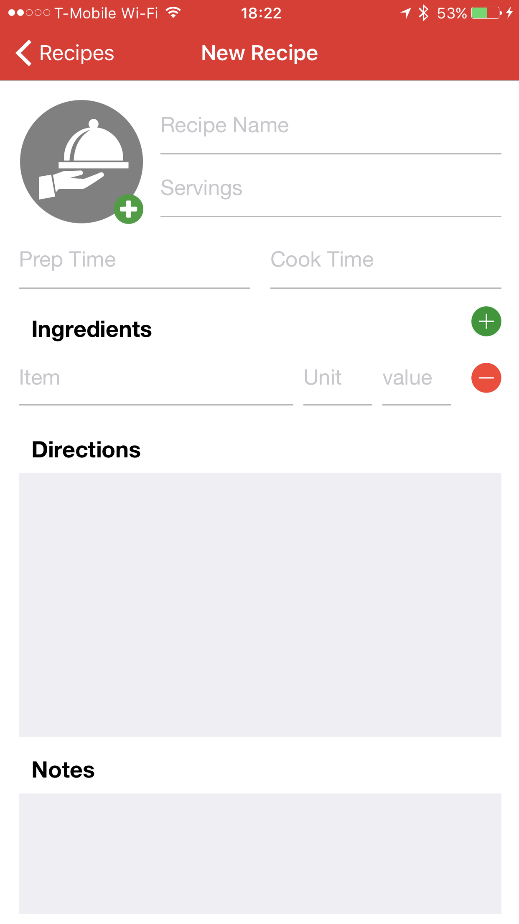Viewport: 519px width, 924px height.
Task: Tap green plus badge to add photo
Action: (x=129, y=209)
